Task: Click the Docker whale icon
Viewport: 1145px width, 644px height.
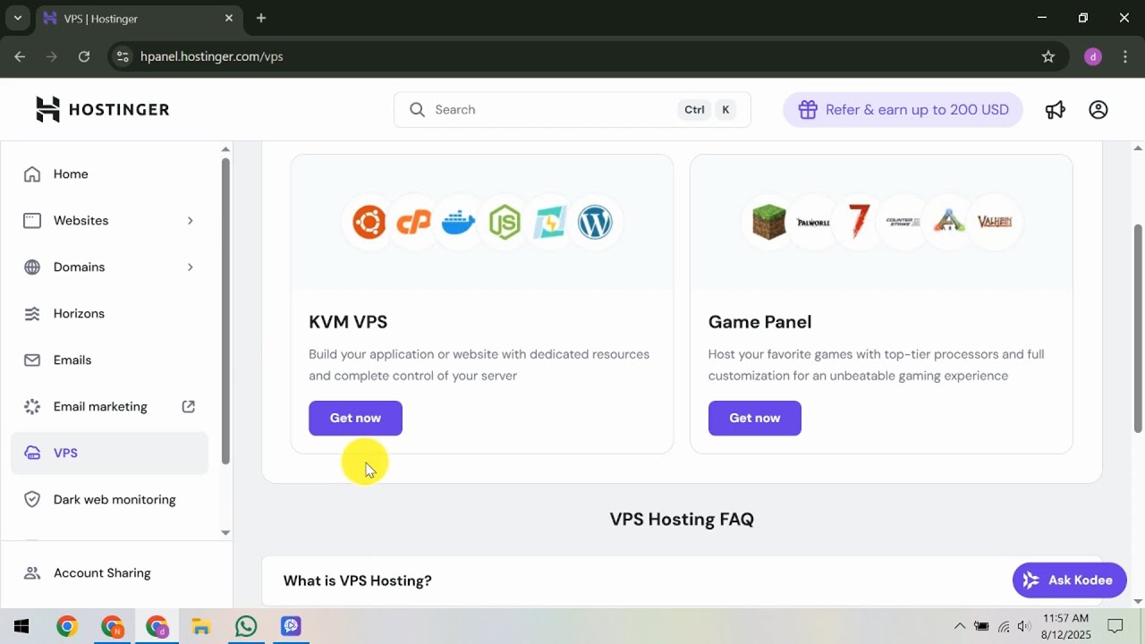Action: pyautogui.click(x=459, y=222)
